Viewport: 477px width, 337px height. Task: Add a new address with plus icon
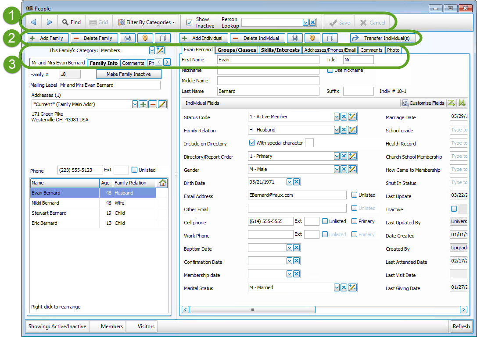pyautogui.click(x=143, y=104)
